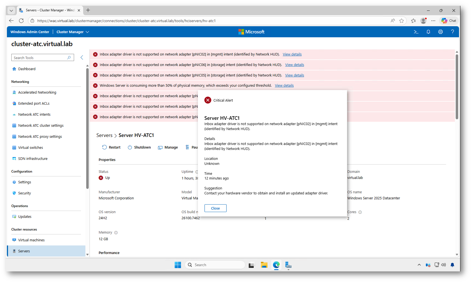Open the browser tab list chevron

tap(11, 10)
